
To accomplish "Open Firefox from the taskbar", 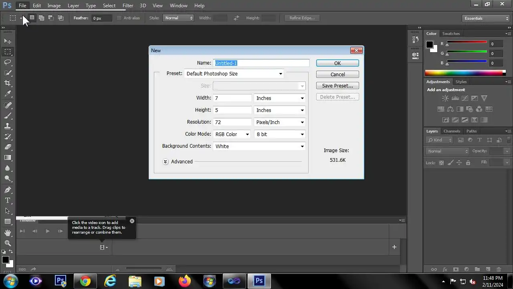I will pyautogui.click(x=185, y=281).
